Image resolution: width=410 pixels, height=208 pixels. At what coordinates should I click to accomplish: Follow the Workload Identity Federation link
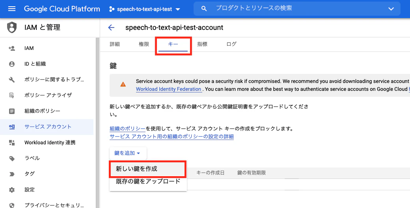tap(169, 89)
